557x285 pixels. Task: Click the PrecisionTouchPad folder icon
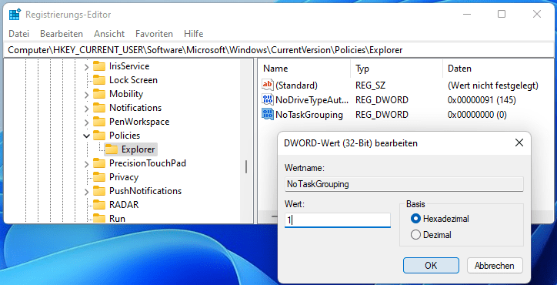coord(99,163)
